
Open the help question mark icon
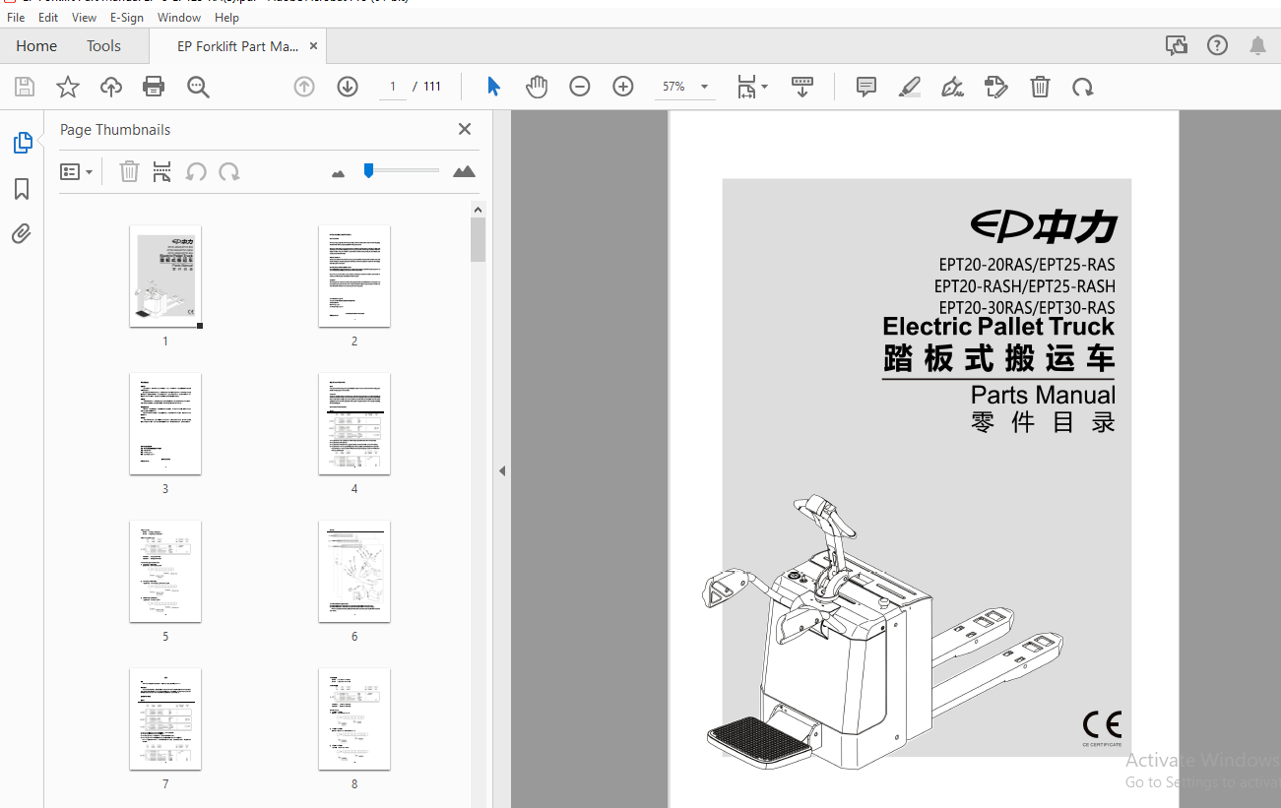(1217, 45)
